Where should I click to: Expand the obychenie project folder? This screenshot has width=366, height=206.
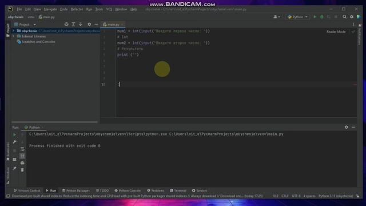(x=13, y=31)
